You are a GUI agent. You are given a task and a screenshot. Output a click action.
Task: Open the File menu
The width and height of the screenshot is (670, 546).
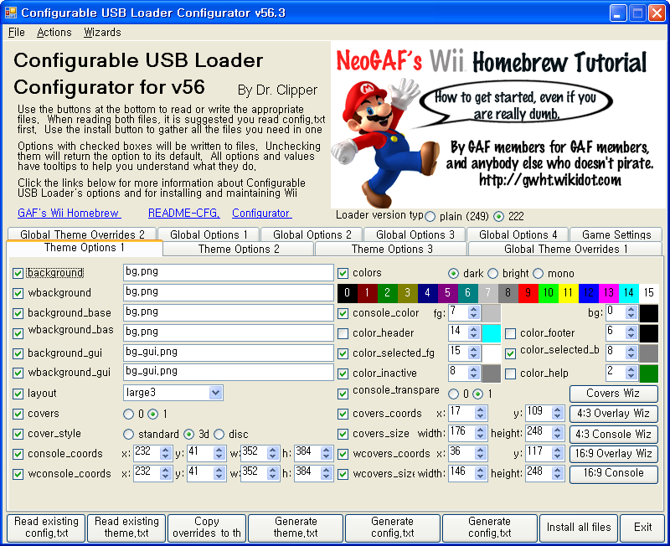(17, 33)
